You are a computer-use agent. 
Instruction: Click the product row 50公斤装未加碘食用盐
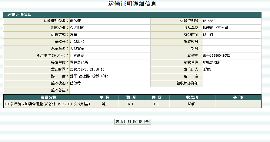(48, 104)
